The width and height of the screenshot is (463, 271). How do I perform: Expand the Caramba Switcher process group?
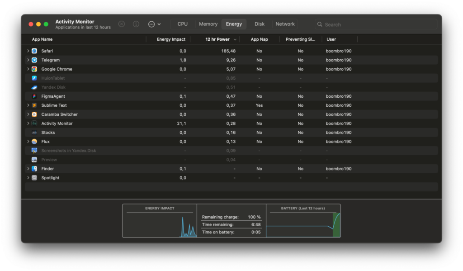(28, 114)
